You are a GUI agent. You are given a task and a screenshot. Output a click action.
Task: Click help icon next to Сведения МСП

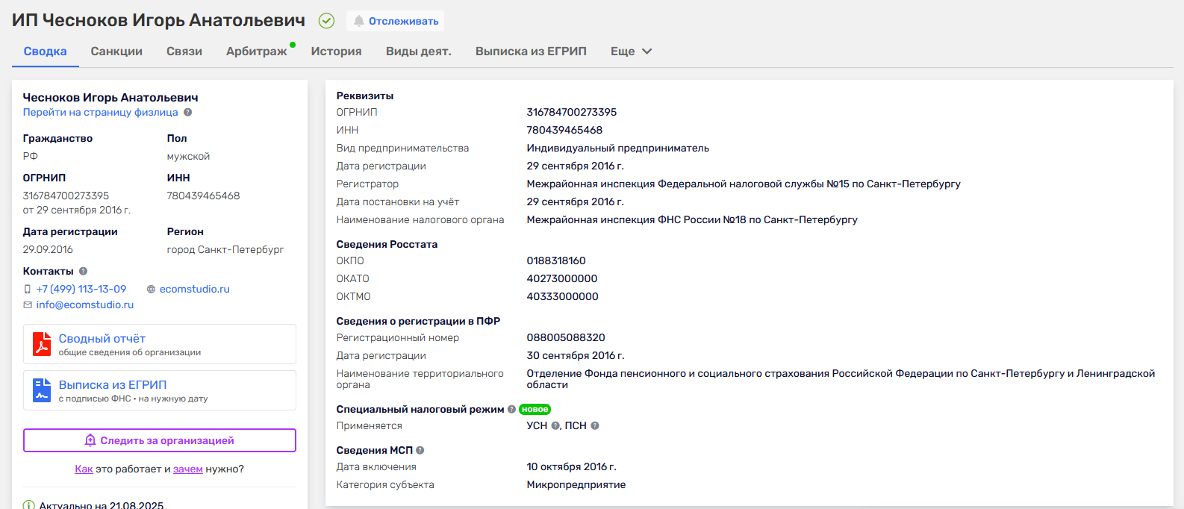[x=420, y=451]
